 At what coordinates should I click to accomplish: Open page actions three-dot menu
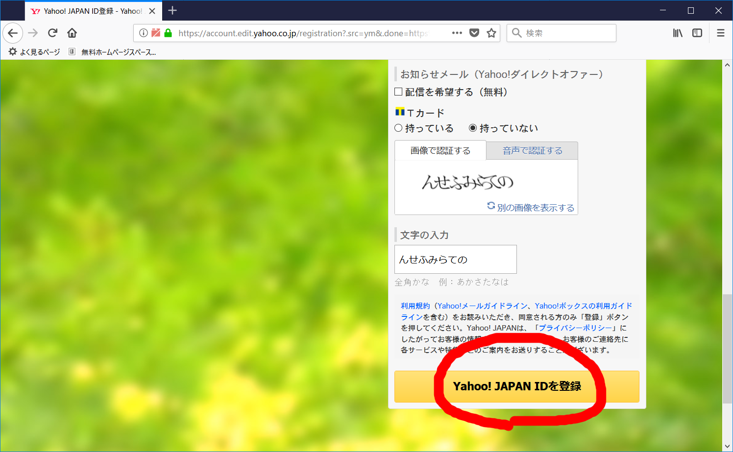pos(457,33)
